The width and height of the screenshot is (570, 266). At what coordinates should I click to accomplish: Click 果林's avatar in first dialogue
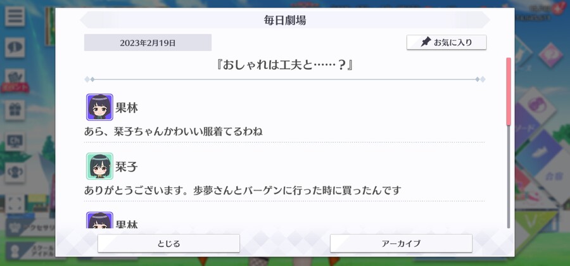pos(99,107)
